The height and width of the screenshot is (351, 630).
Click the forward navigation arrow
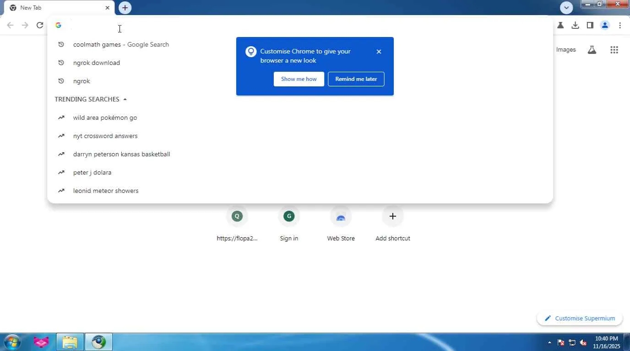[x=25, y=26]
